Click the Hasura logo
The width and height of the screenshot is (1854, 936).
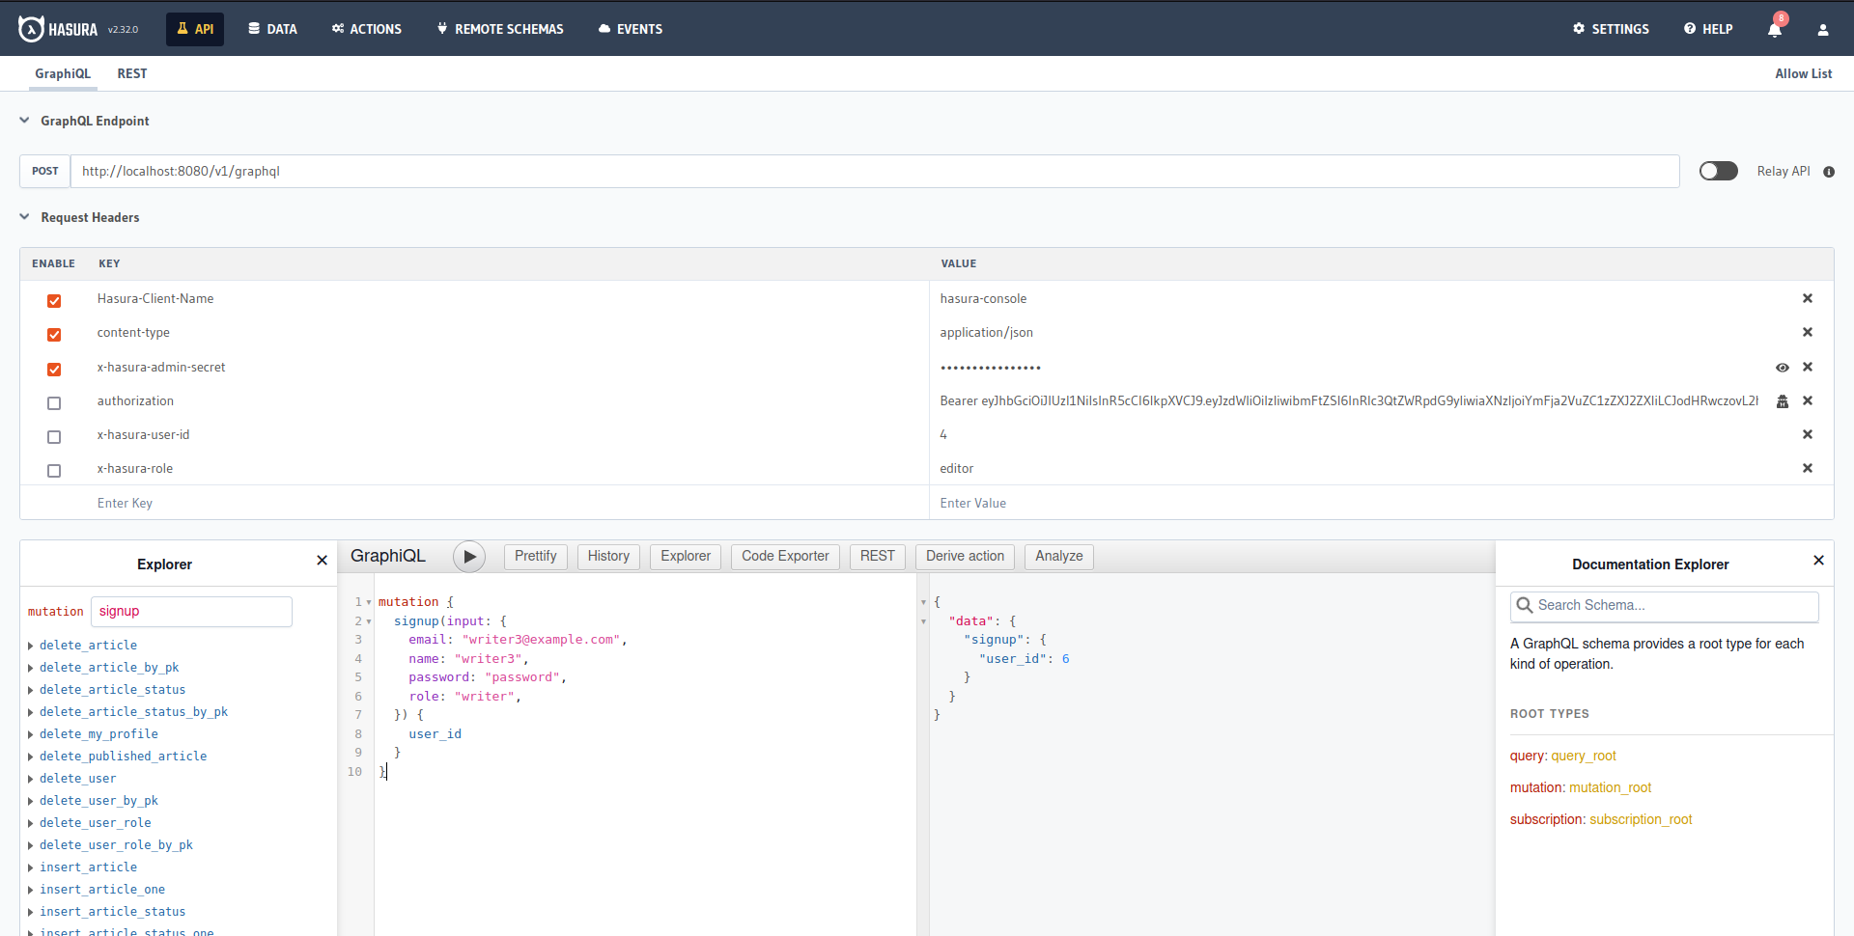(x=58, y=29)
